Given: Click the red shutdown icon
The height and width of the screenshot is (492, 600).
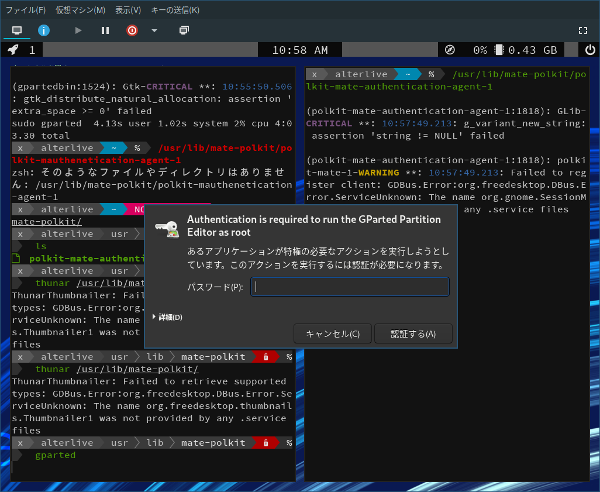Looking at the screenshot, I should [132, 30].
